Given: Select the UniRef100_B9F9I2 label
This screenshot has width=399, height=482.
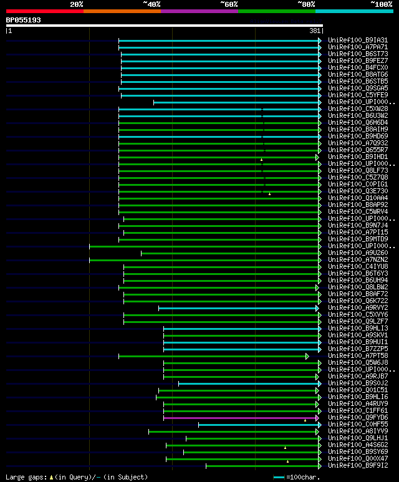Looking at the screenshot, I should 358,466.
